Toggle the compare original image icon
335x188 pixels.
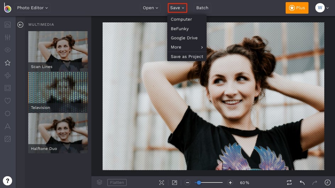[289, 182]
